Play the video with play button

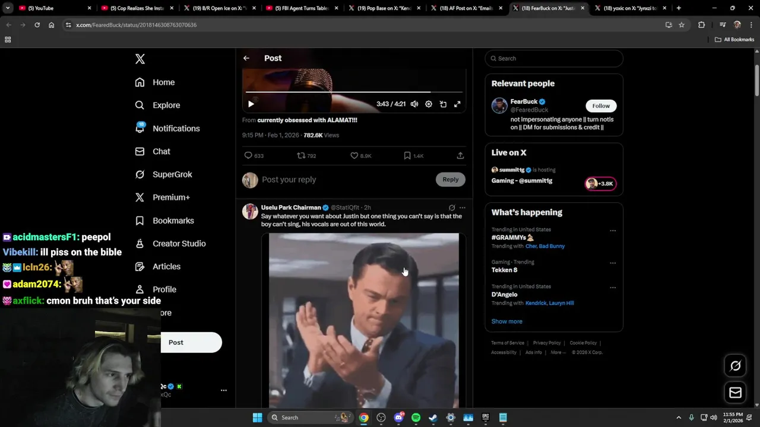251,104
